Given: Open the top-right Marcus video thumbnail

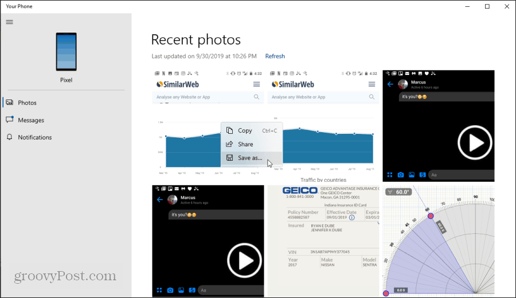Looking at the screenshot, I should tap(439, 126).
